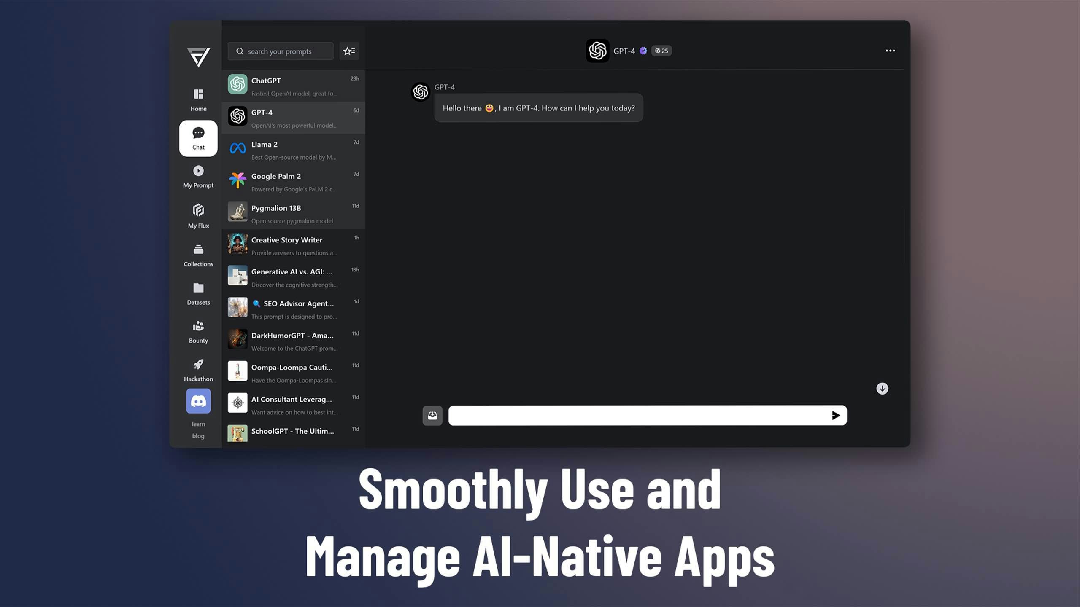Click the verified badge next to GPT-4
The width and height of the screenshot is (1080, 607).
[x=643, y=51]
